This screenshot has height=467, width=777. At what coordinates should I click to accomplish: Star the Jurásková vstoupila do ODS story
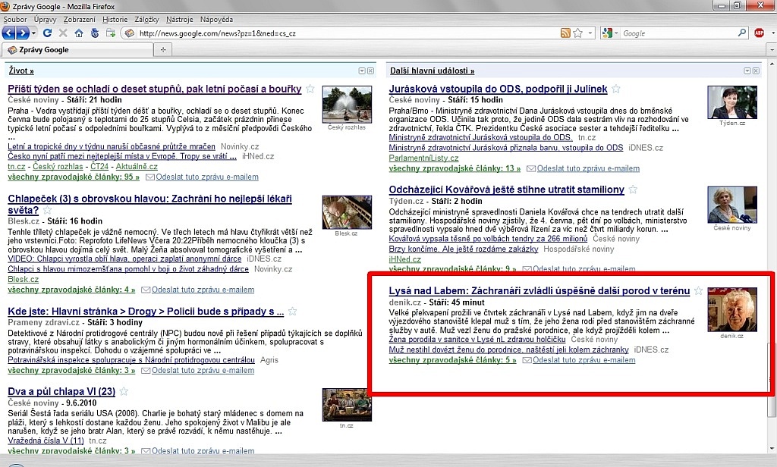click(x=616, y=89)
